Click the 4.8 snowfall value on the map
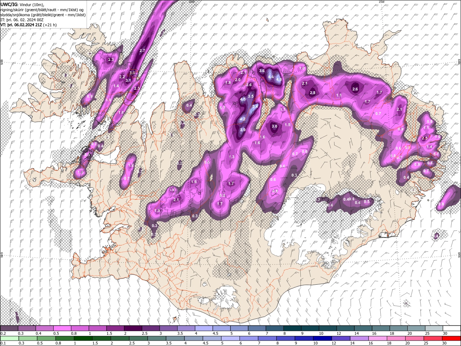The width and height of the screenshot is (461, 346). pyautogui.click(x=279, y=79)
